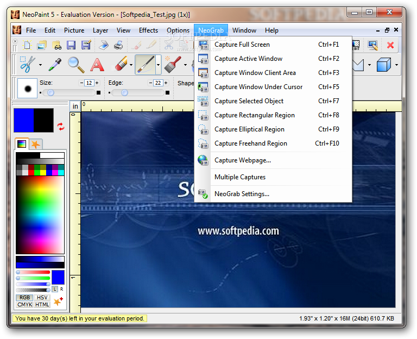417x339 pixels.
Task: Click the scanner acquire icon
Action: point(103,45)
